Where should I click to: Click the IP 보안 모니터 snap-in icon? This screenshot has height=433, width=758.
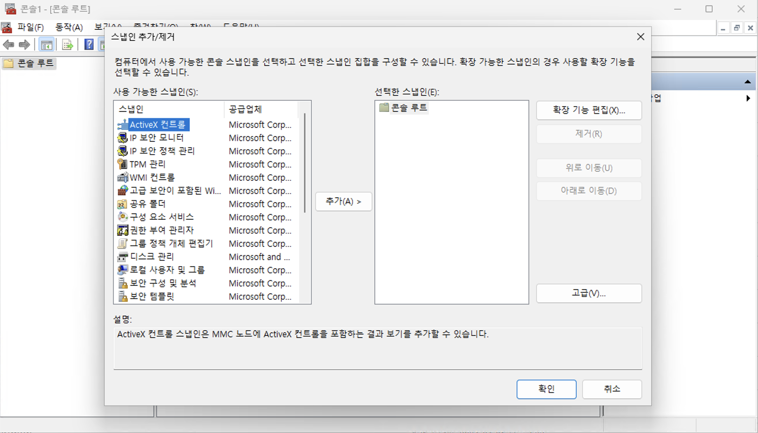click(x=122, y=138)
